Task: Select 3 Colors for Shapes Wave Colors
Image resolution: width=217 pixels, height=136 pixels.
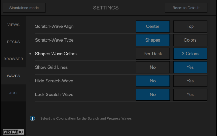Action: point(190,54)
